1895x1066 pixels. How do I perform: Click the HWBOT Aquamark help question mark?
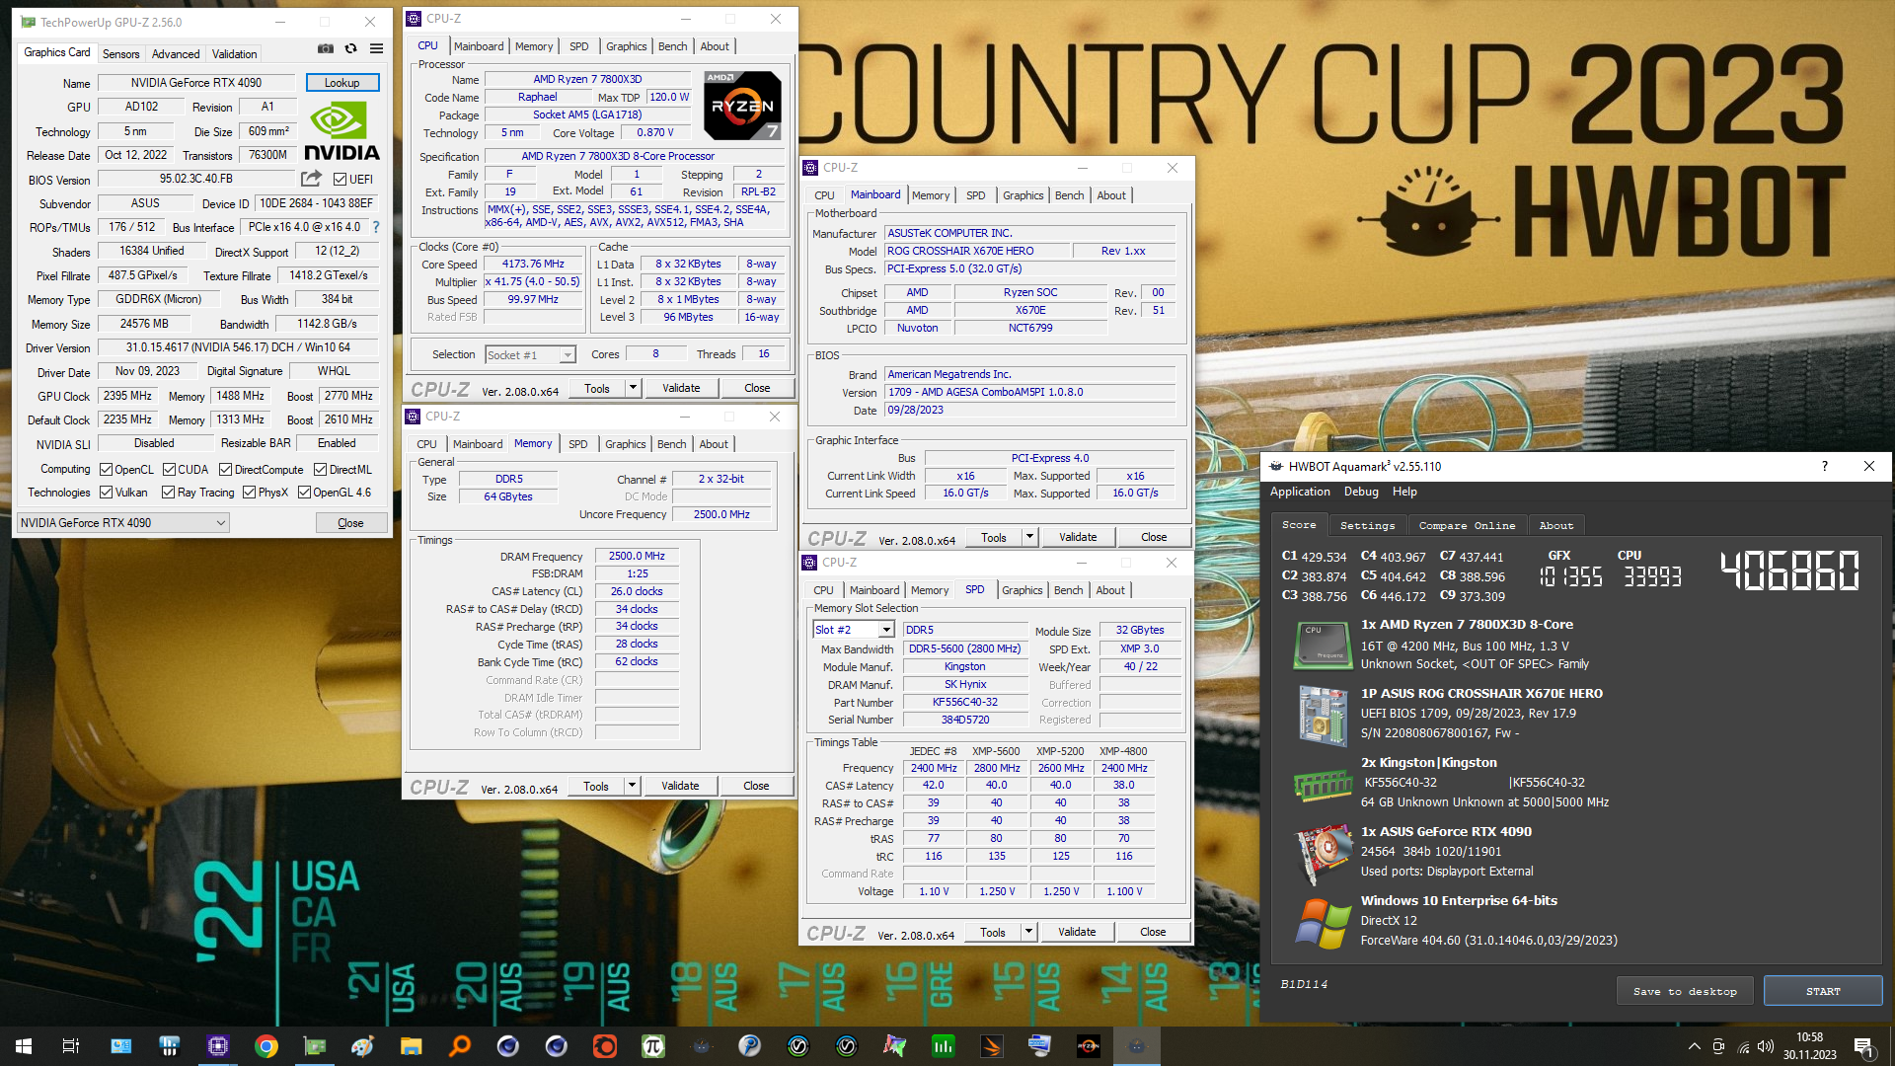[x=1824, y=466]
